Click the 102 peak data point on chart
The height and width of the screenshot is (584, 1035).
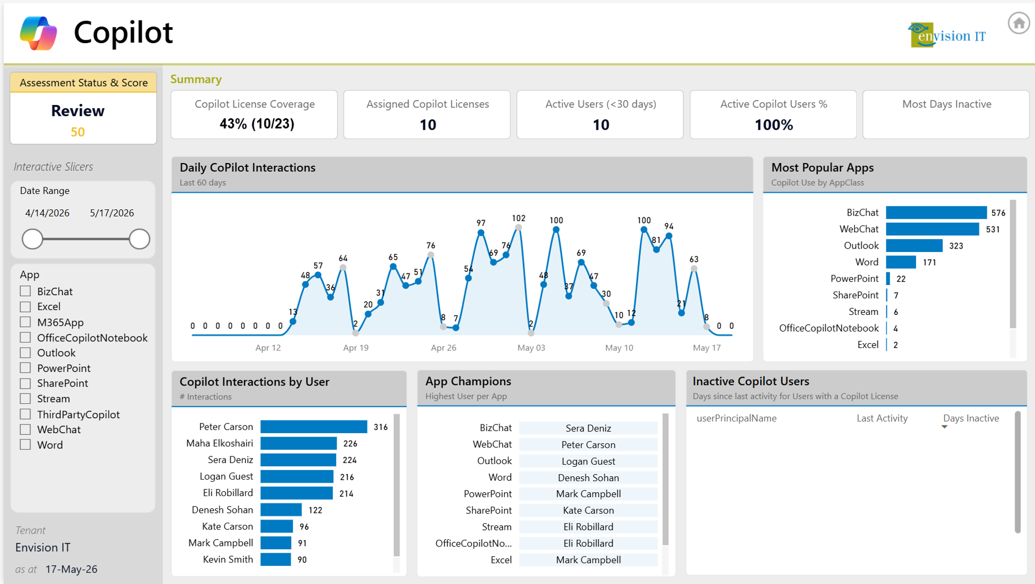click(x=519, y=228)
